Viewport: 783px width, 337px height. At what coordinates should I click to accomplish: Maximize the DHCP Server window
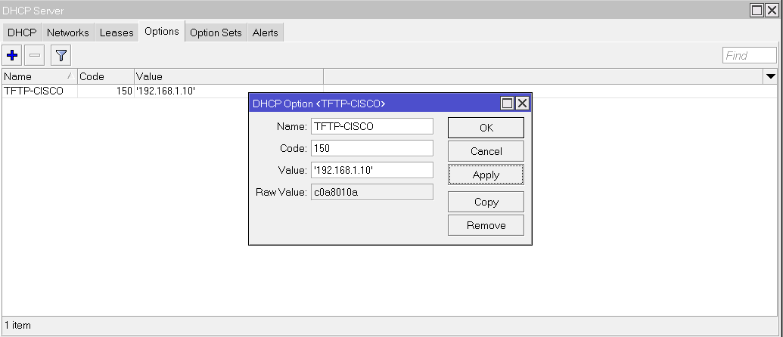click(x=757, y=10)
